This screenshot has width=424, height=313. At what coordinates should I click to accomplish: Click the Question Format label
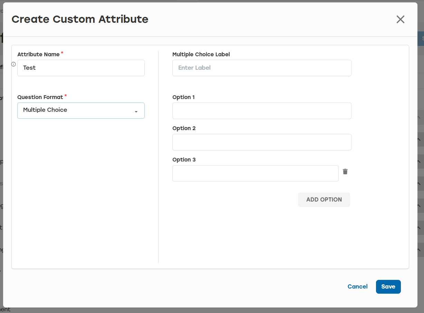coord(40,97)
